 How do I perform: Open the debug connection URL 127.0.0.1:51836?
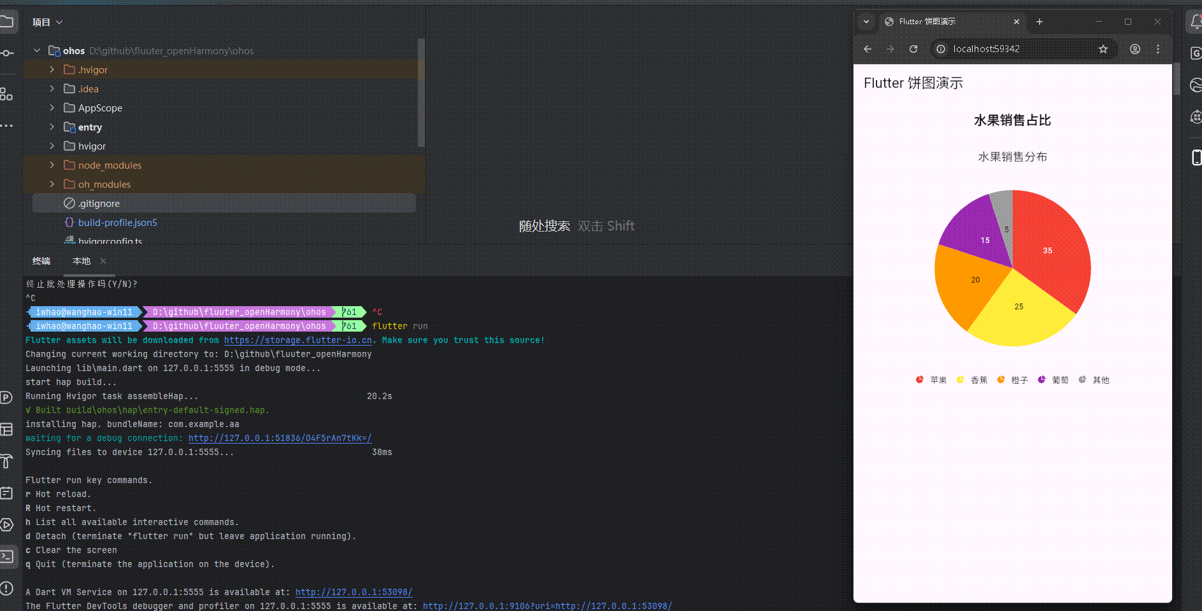pyautogui.click(x=280, y=438)
